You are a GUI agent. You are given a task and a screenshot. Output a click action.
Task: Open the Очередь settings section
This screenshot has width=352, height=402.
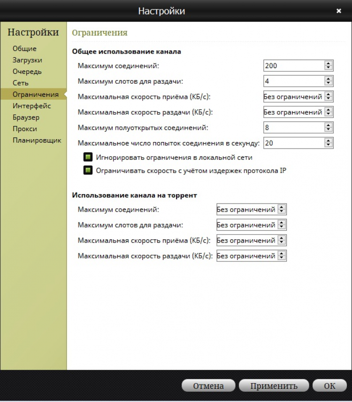[x=27, y=71]
